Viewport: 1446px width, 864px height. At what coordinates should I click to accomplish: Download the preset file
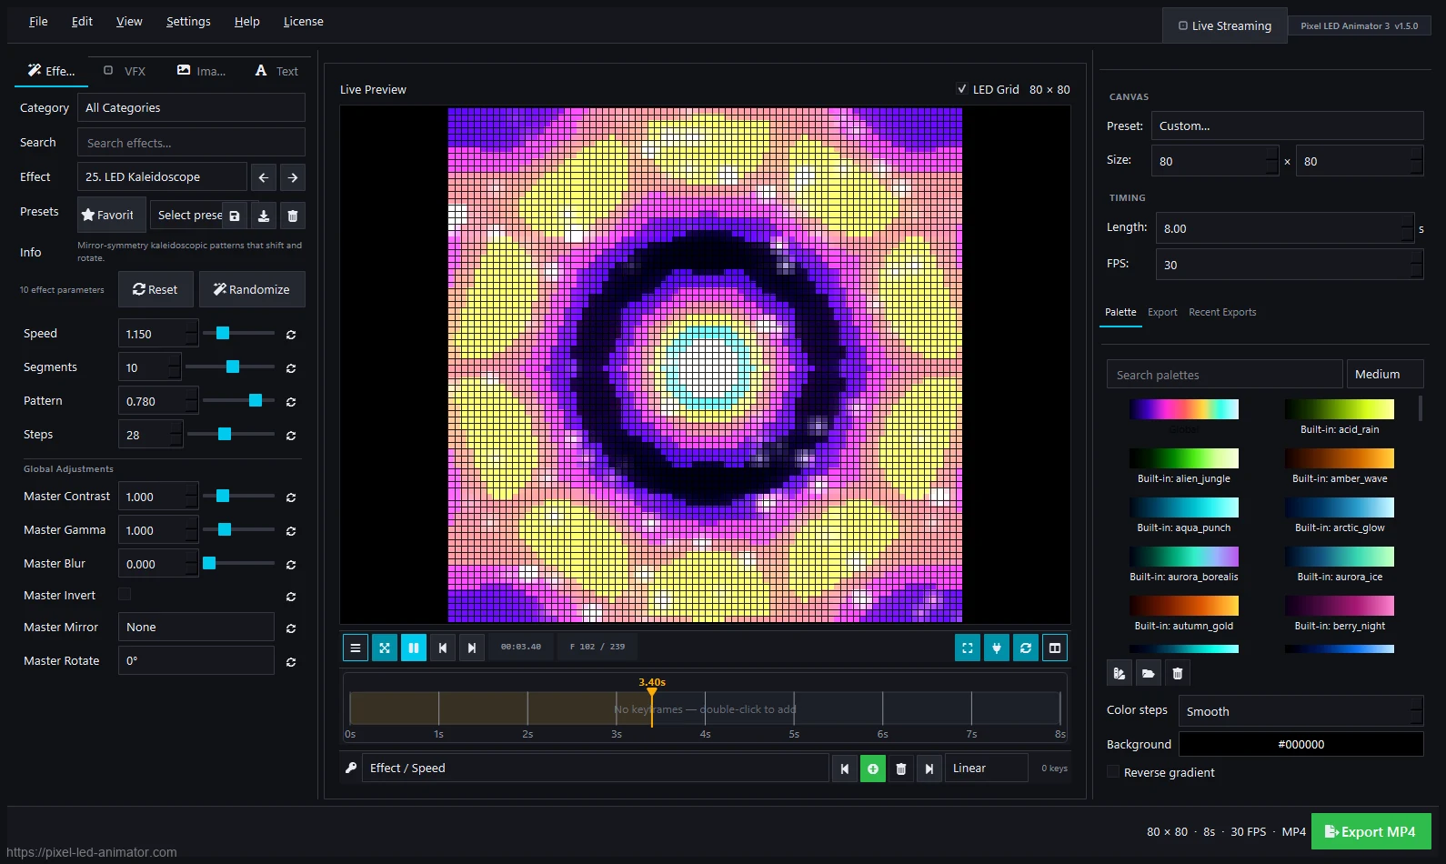click(264, 216)
